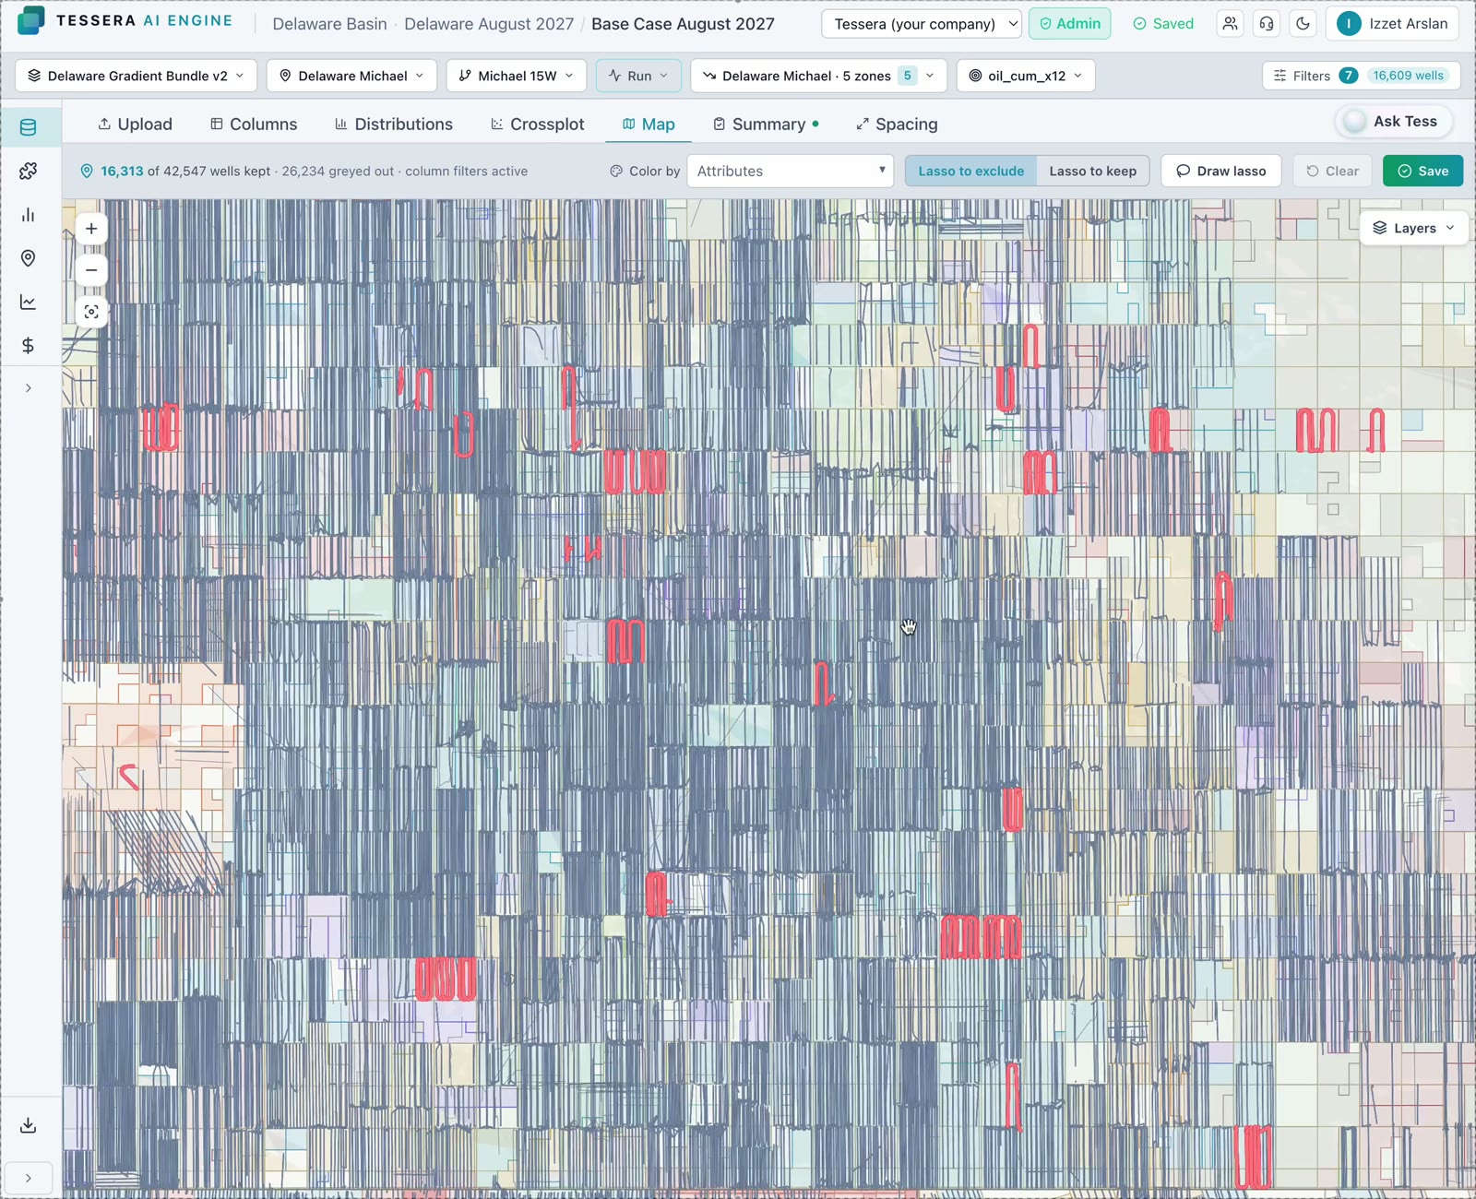Zoom out the map with minus button
This screenshot has width=1476, height=1199.
click(91, 270)
